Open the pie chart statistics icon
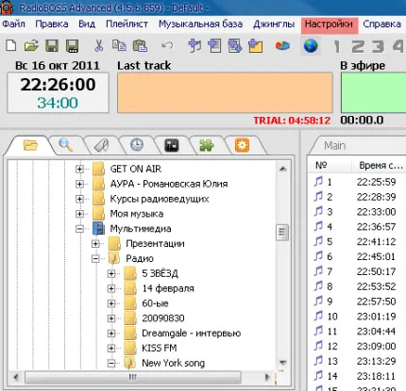The height and width of the screenshot is (391, 406). pyautogui.click(x=282, y=46)
